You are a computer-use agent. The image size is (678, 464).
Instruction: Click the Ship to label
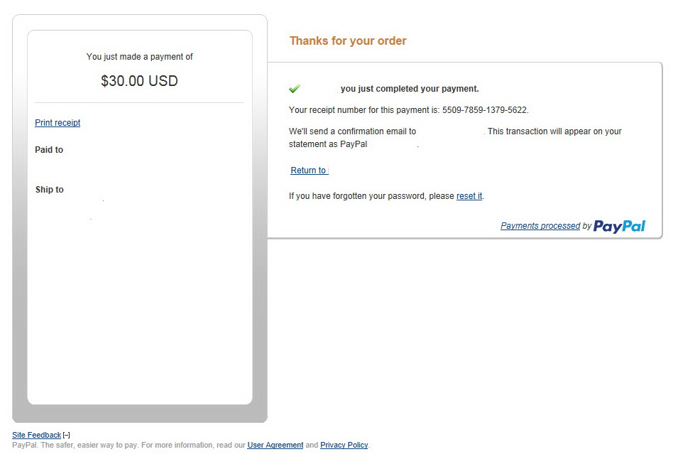(49, 190)
